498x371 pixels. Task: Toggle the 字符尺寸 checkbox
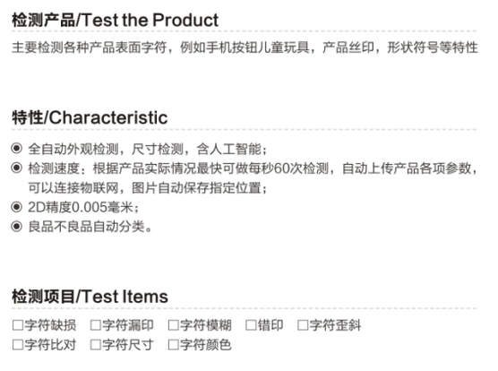coord(96,345)
